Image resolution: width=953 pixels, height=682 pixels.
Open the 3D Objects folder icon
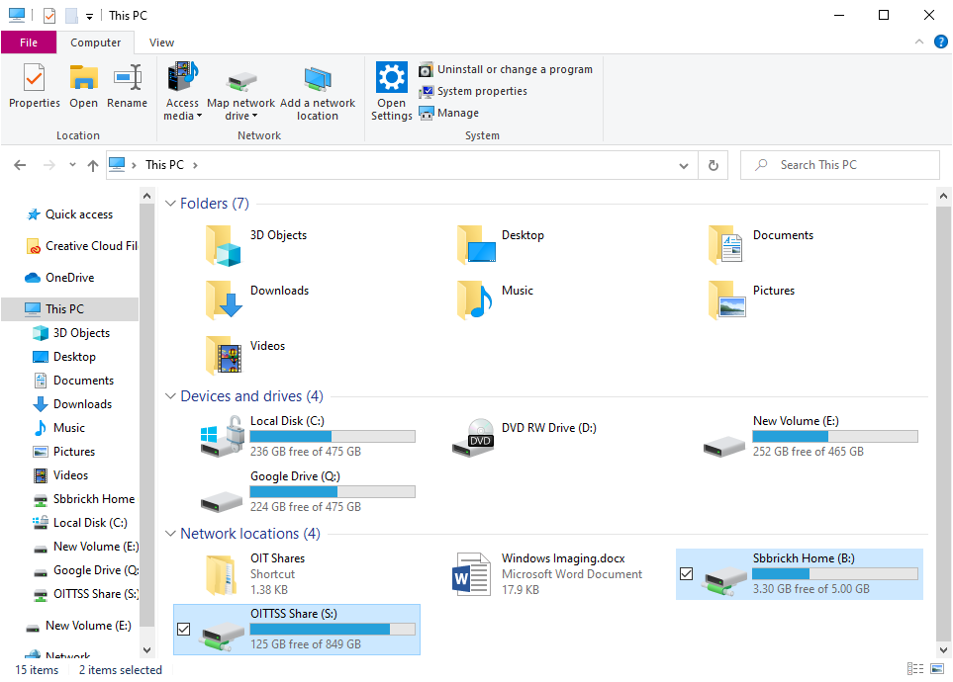point(223,245)
